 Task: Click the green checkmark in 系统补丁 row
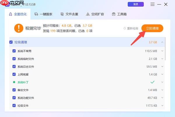[x=153, y=82]
